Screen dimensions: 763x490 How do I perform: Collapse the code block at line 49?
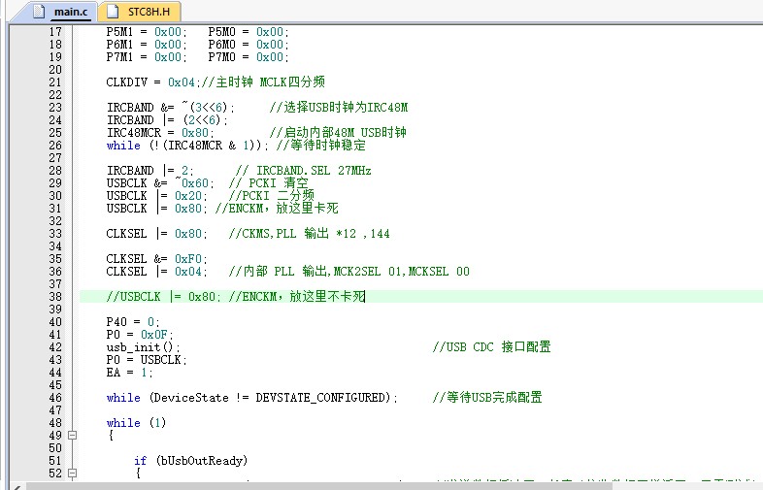click(72, 435)
